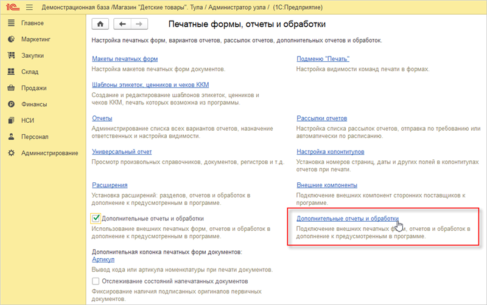Open the Маркетинг section
The height and width of the screenshot is (305, 487).
(x=35, y=39)
